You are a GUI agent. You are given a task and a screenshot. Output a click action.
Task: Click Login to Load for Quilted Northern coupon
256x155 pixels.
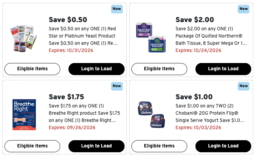tap(223, 69)
